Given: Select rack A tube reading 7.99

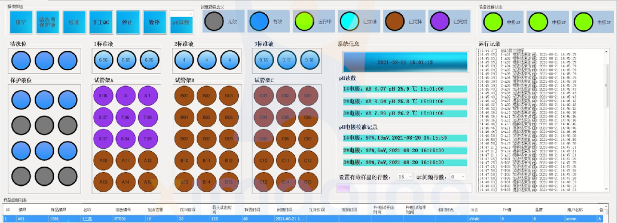Looking at the screenshot, I should (147, 117).
